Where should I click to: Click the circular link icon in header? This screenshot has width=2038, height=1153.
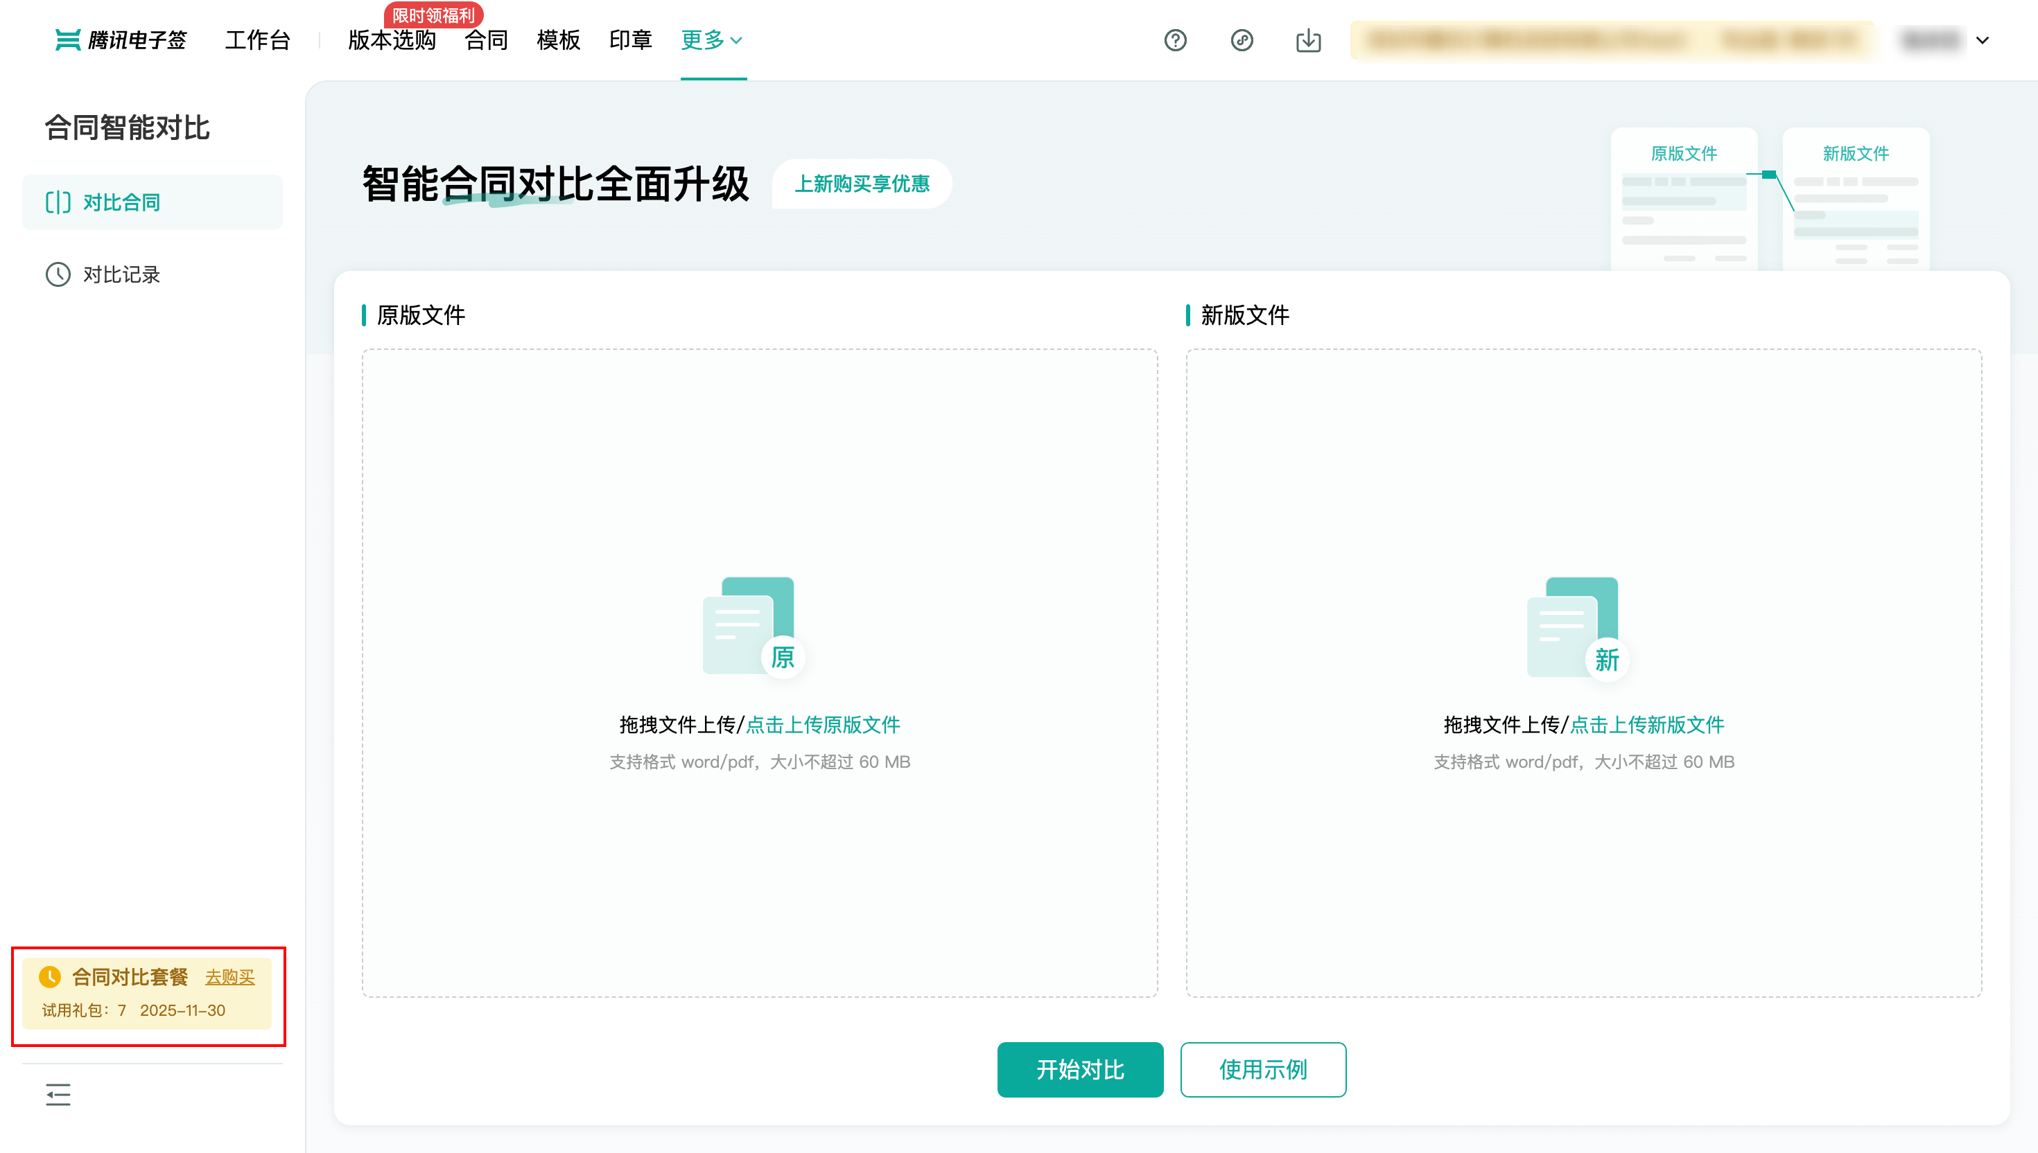click(x=1242, y=39)
